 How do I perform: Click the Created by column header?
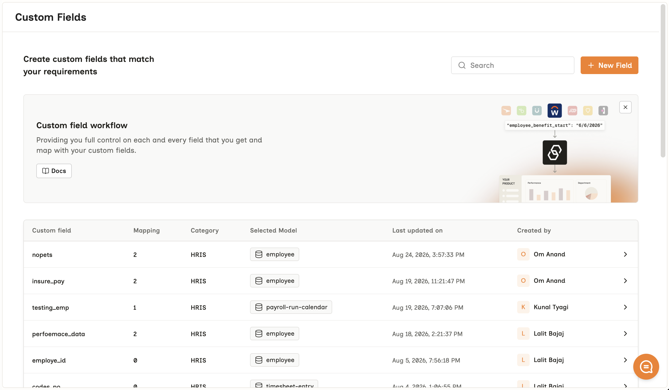click(534, 230)
